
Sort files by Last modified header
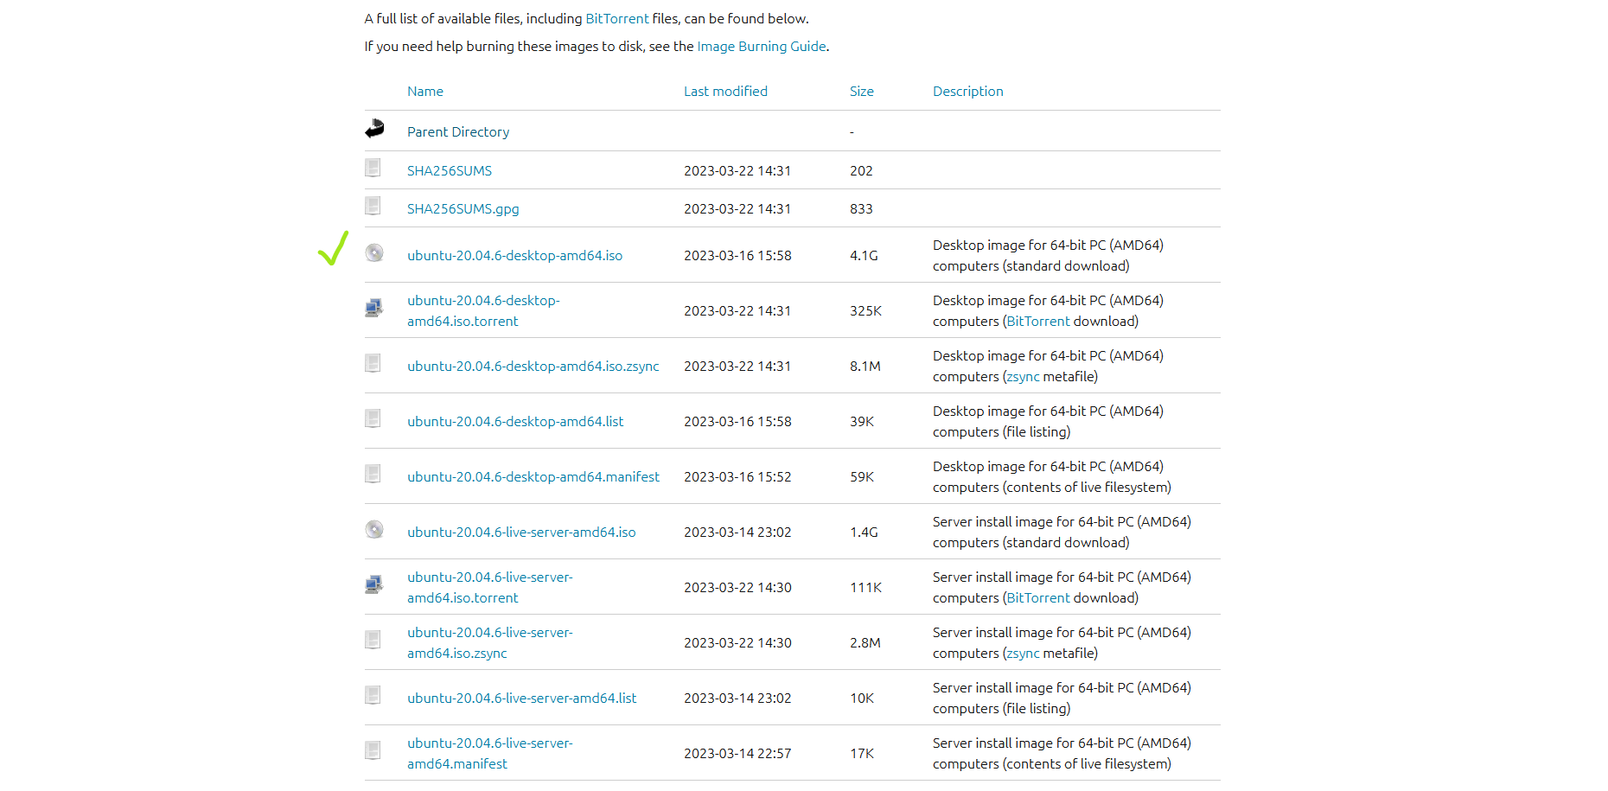(x=724, y=92)
